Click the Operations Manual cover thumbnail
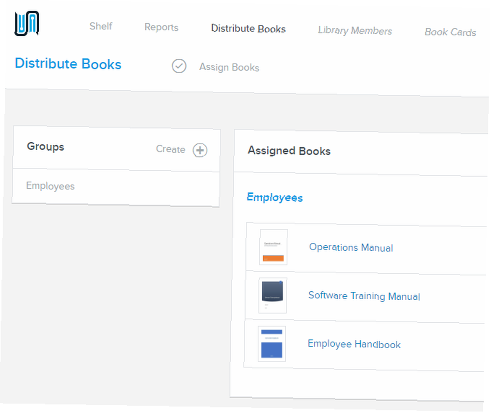This screenshot has width=491, height=413. click(273, 247)
